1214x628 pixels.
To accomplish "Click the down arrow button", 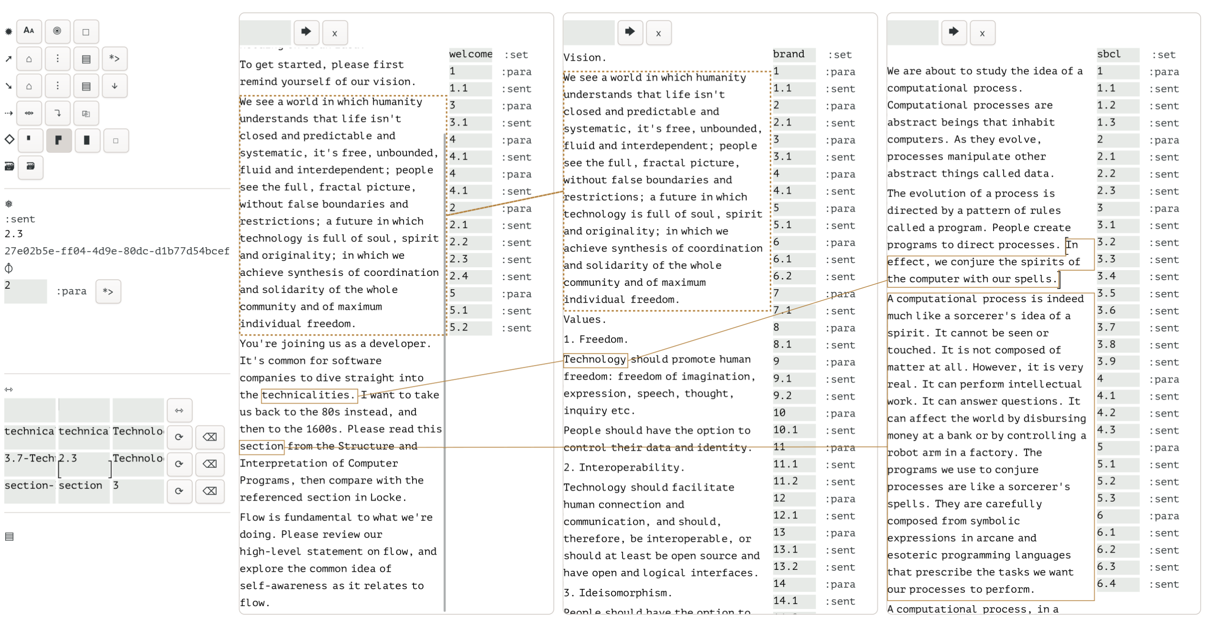I will click(x=114, y=86).
